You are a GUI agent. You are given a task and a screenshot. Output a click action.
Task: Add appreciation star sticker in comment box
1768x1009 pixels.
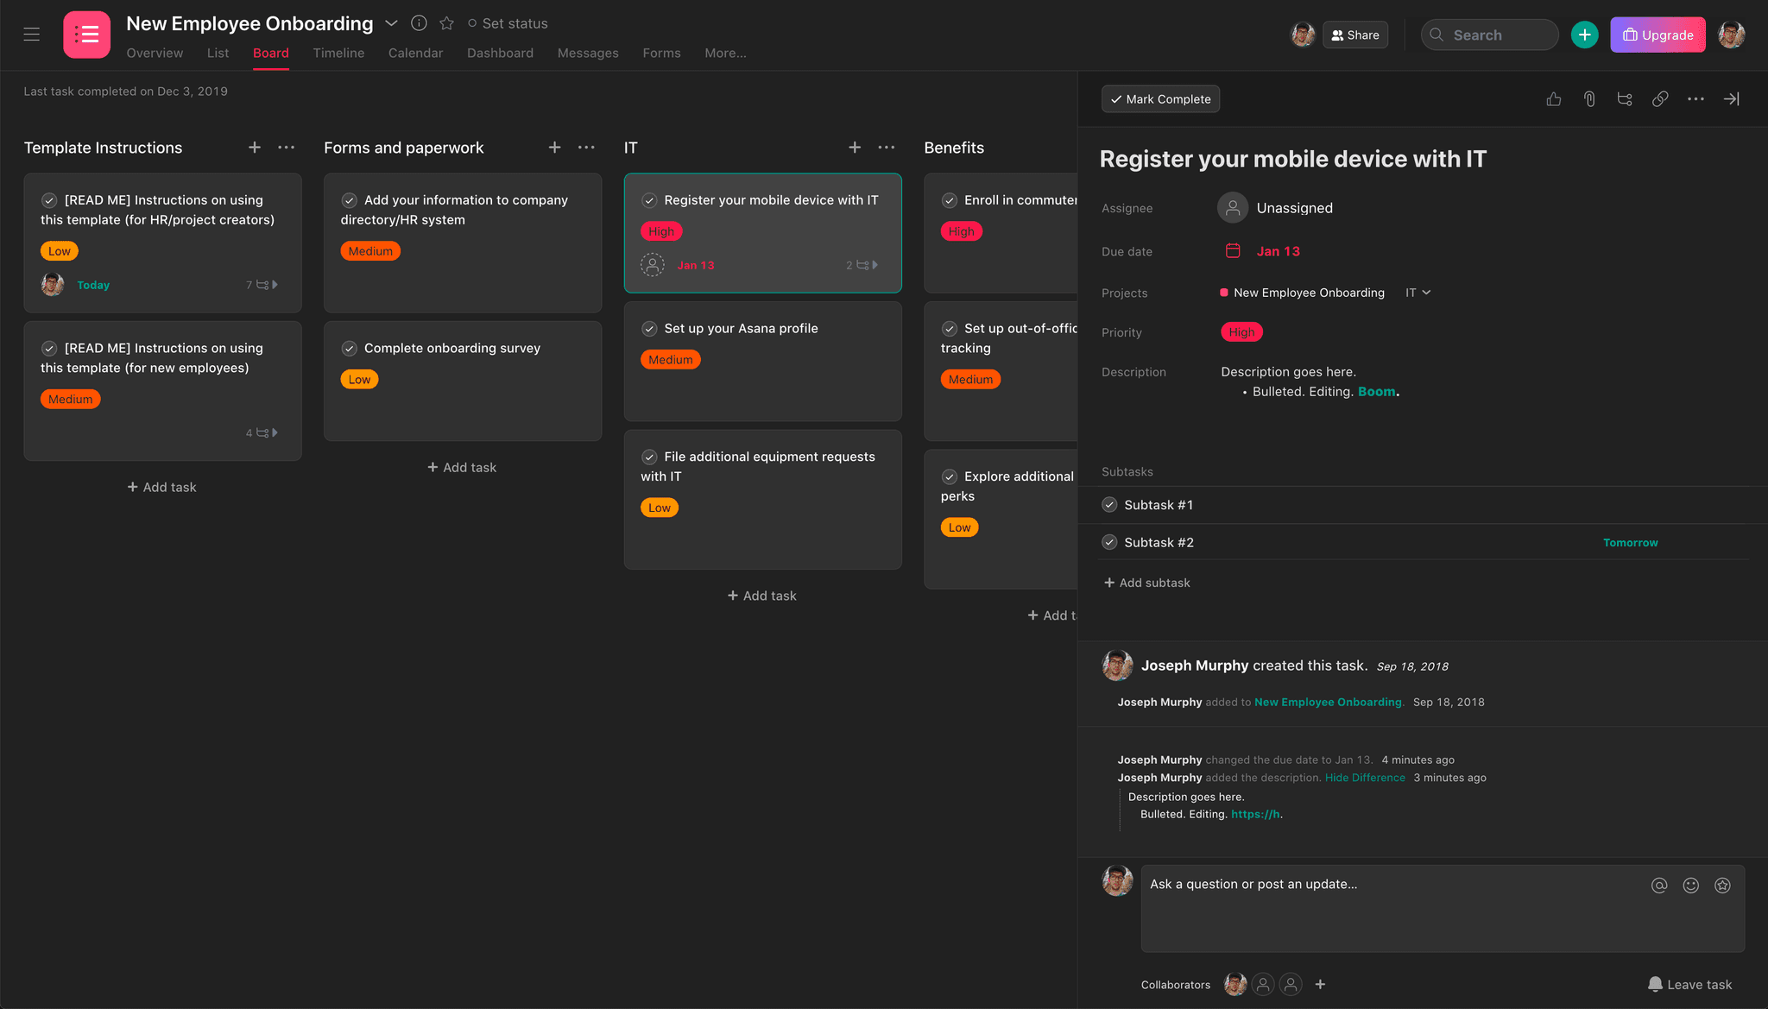[x=1722, y=886]
